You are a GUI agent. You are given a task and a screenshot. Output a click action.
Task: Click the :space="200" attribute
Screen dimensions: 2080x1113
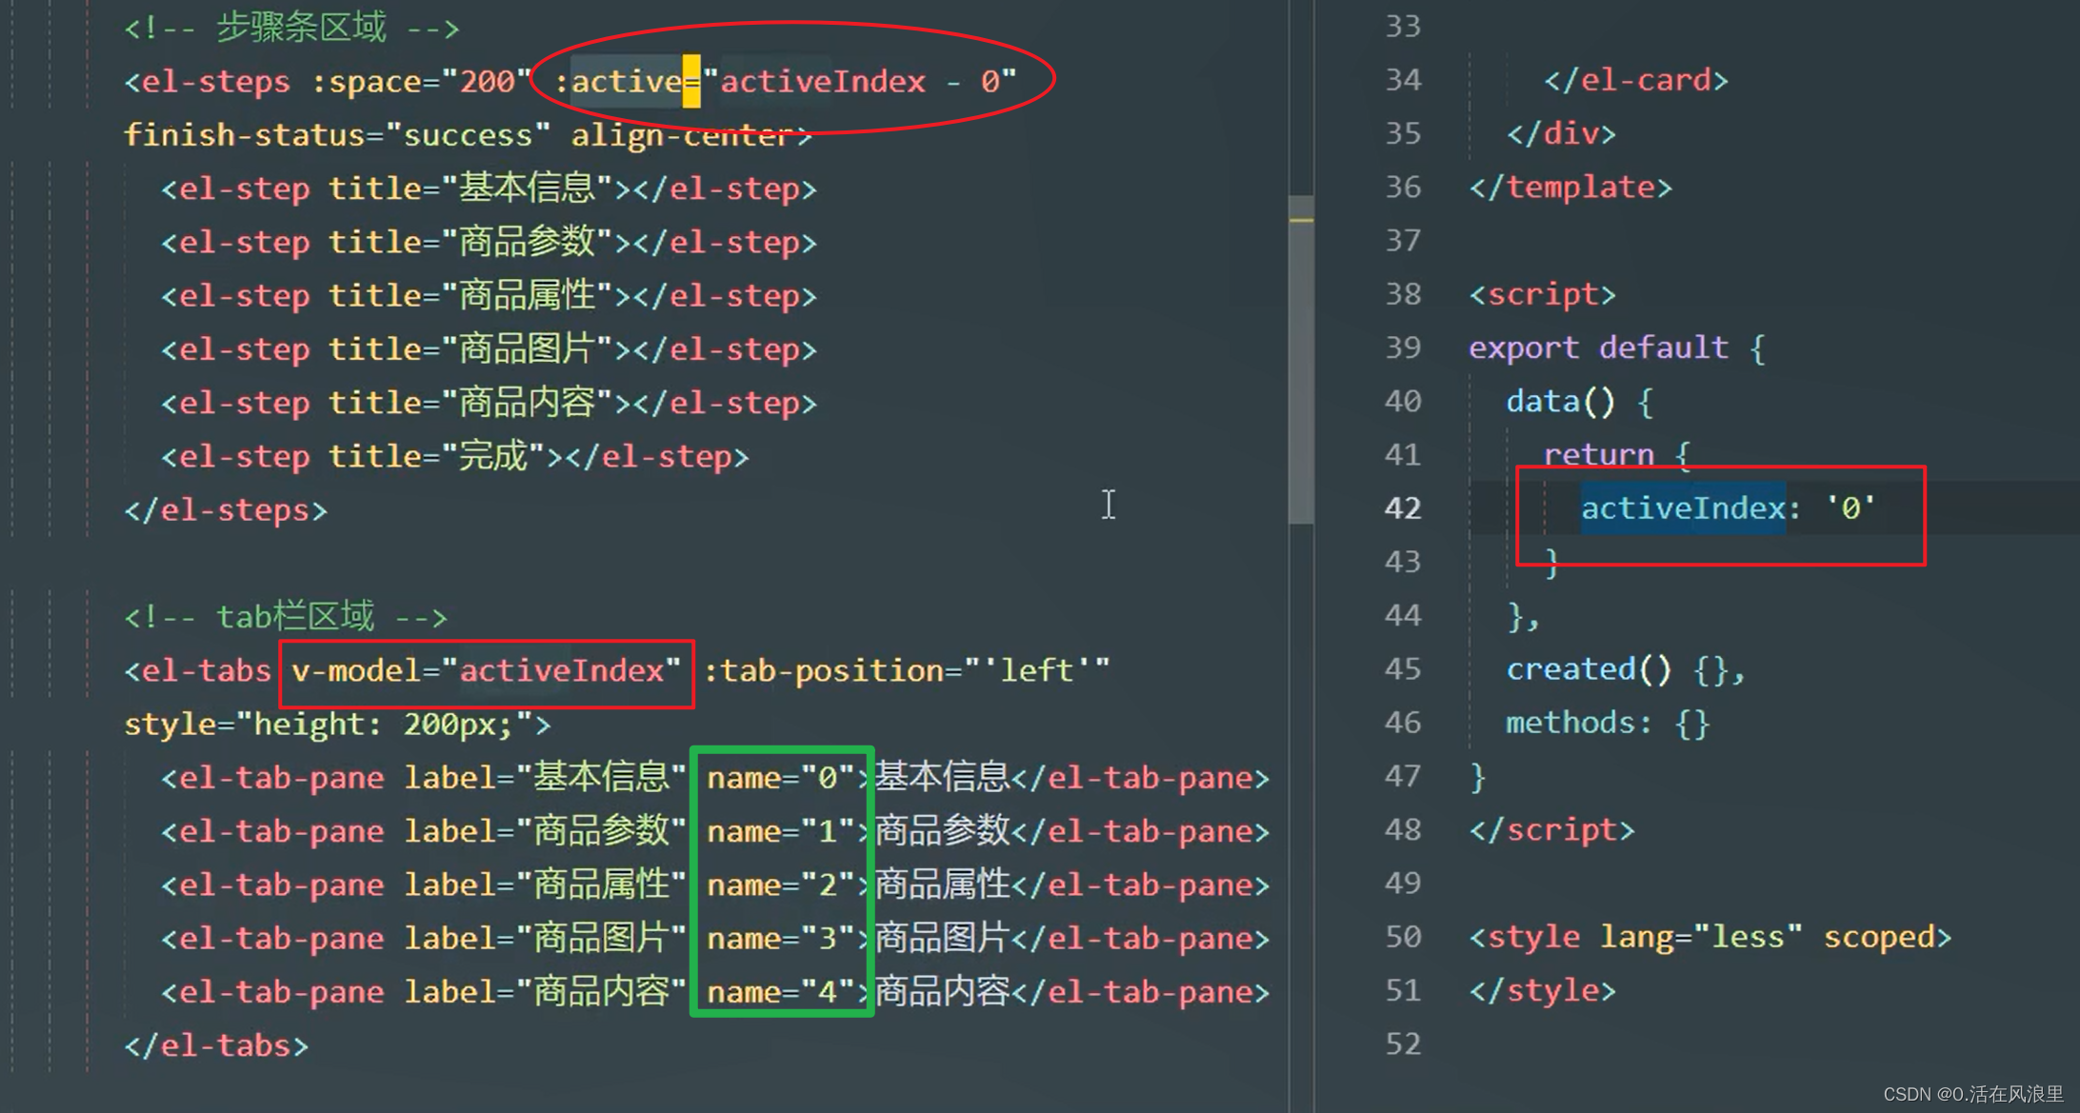[x=421, y=81]
